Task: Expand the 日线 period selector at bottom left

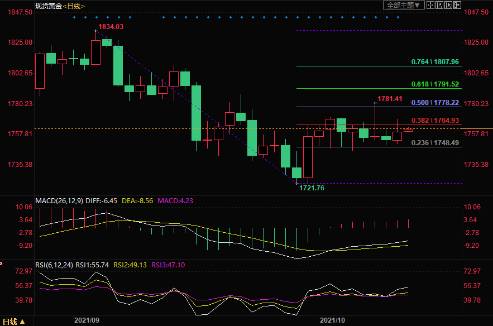Action: 14,321
